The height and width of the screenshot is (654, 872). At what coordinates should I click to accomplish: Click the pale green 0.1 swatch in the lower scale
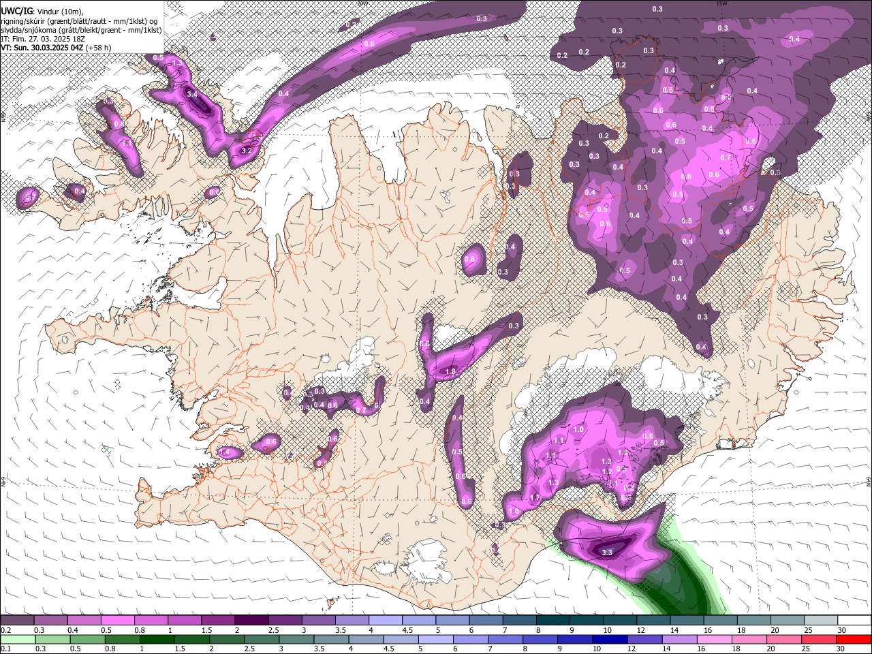click(18, 639)
